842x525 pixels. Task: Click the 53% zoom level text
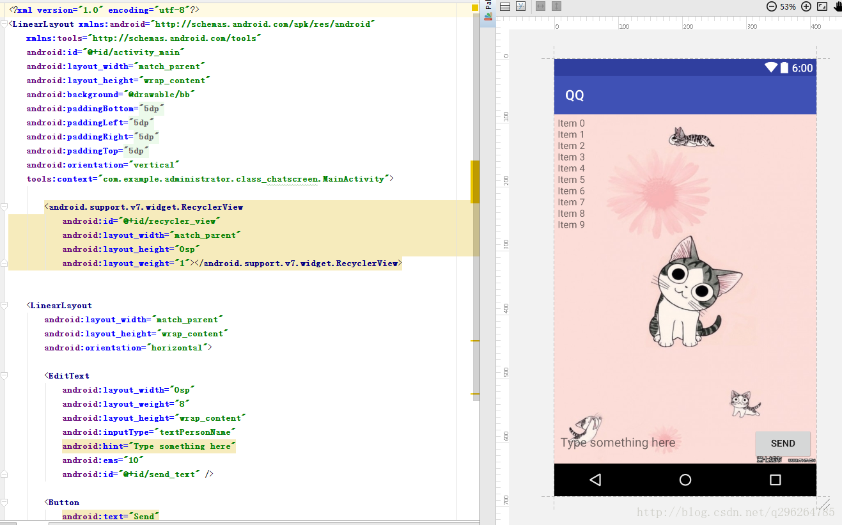point(788,6)
